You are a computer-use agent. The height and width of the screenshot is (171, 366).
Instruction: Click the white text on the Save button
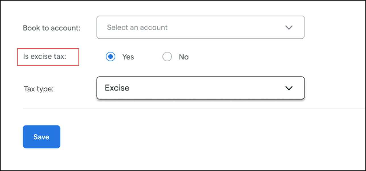(x=41, y=137)
